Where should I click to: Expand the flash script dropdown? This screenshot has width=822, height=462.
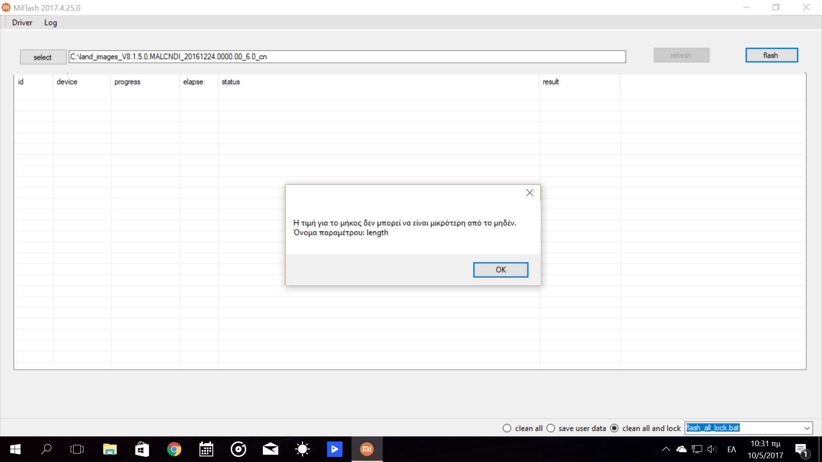pyautogui.click(x=807, y=428)
